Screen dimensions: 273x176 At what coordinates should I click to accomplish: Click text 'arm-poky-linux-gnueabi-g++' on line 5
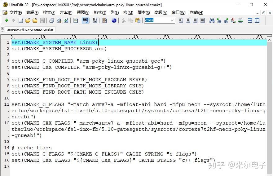pyautogui.click(x=126, y=67)
